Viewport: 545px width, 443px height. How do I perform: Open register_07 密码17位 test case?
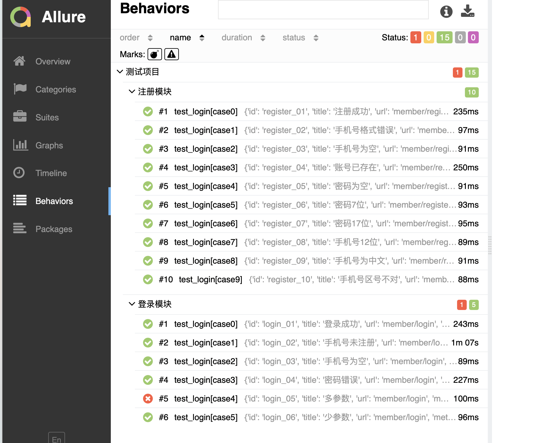click(311, 223)
